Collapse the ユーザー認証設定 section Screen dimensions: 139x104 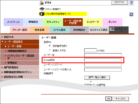click(x=20, y=42)
